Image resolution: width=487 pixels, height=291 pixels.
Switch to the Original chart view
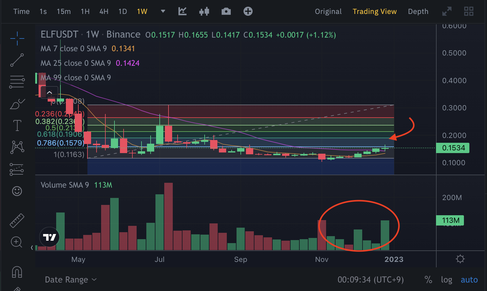328,12
